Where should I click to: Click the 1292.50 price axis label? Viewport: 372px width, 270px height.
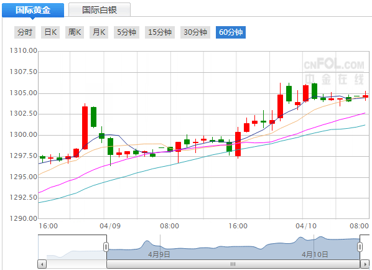24,197
